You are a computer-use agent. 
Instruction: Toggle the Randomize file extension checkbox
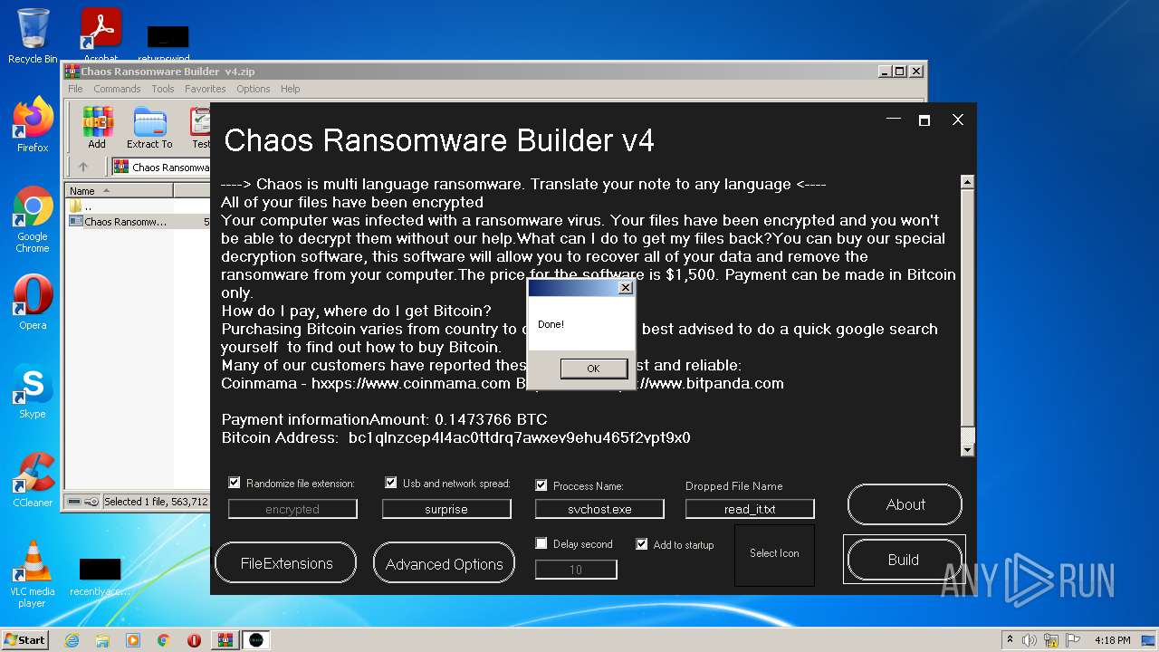tap(235, 483)
